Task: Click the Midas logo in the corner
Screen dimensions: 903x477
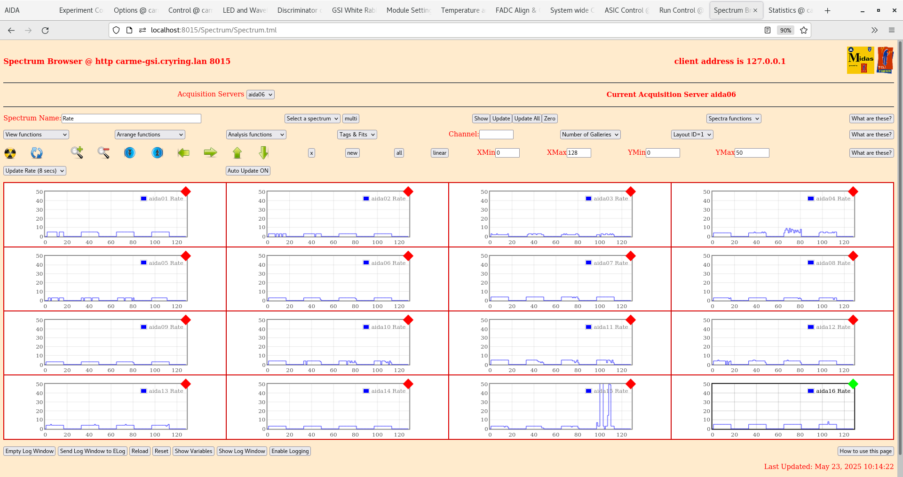Action: tap(860, 60)
